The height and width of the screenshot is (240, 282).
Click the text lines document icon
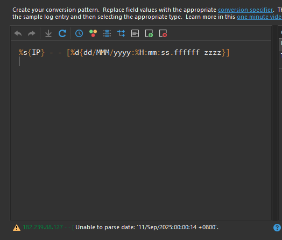pyautogui.click(x=135, y=33)
